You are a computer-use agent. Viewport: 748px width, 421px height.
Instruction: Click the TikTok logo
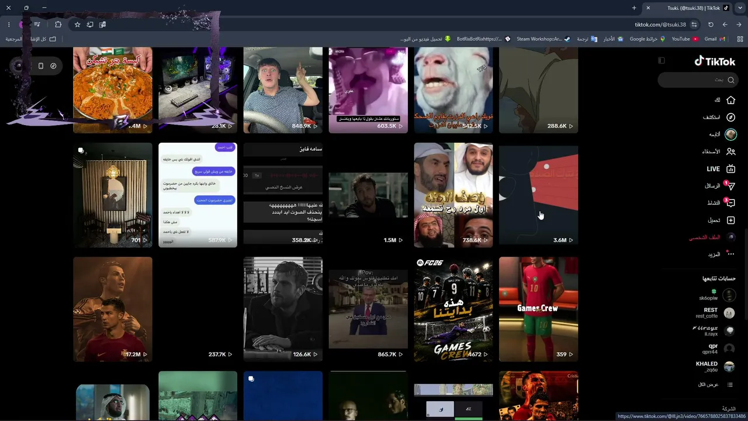point(715,61)
